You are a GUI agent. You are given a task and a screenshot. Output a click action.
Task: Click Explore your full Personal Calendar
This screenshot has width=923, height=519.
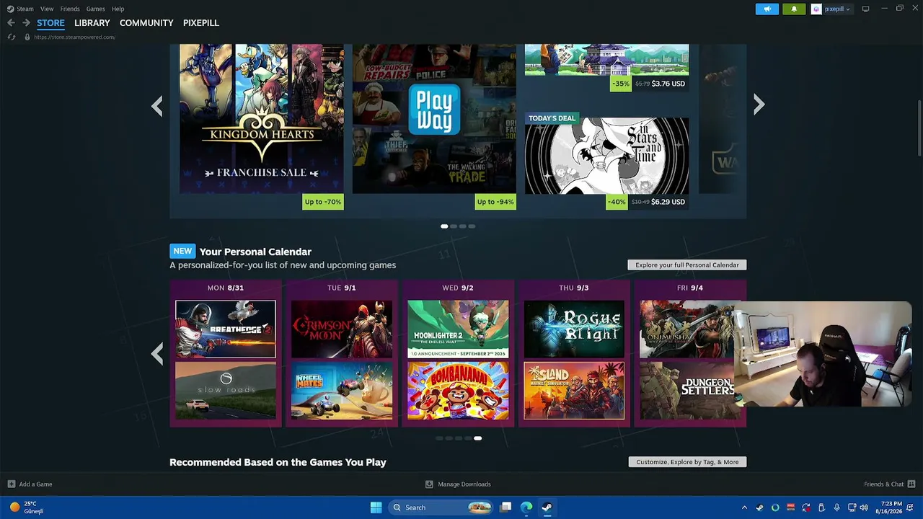pyautogui.click(x=687, y=265)
